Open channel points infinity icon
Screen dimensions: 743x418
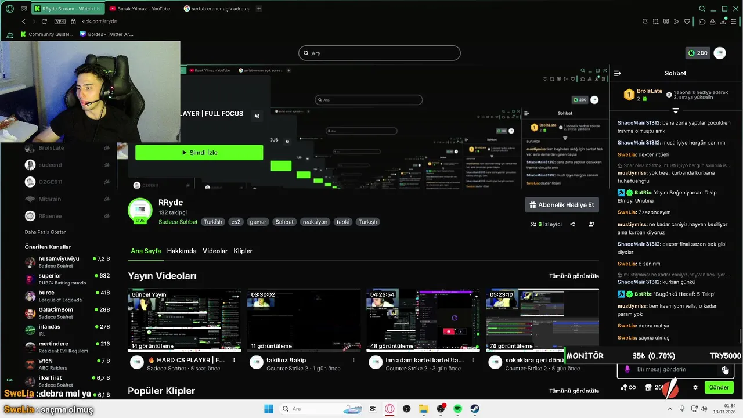tap(628, 387)
